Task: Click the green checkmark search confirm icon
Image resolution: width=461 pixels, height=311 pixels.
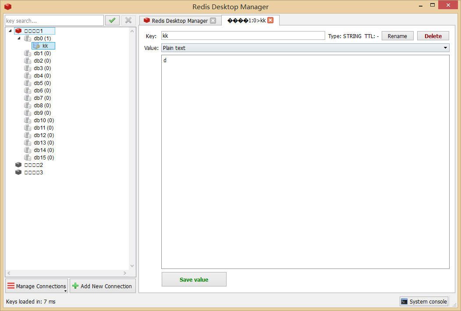Action: (112, 21)
